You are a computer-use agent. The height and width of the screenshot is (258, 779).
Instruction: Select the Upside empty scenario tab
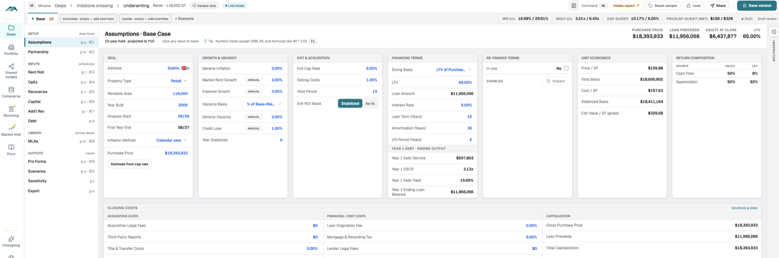145,18
